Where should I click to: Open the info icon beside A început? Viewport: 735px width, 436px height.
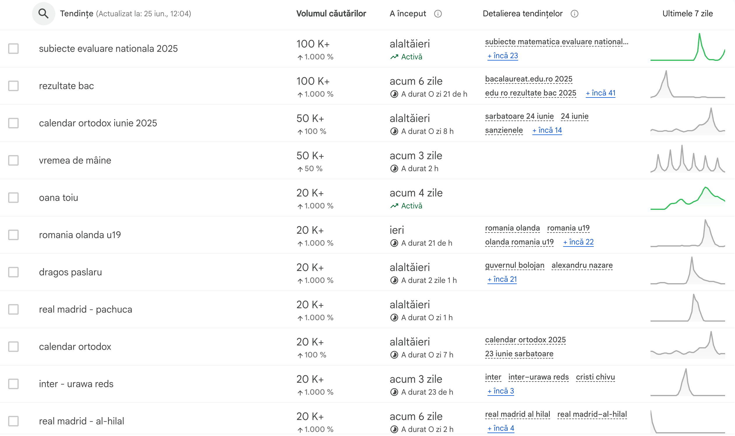(x=438, y=14)
